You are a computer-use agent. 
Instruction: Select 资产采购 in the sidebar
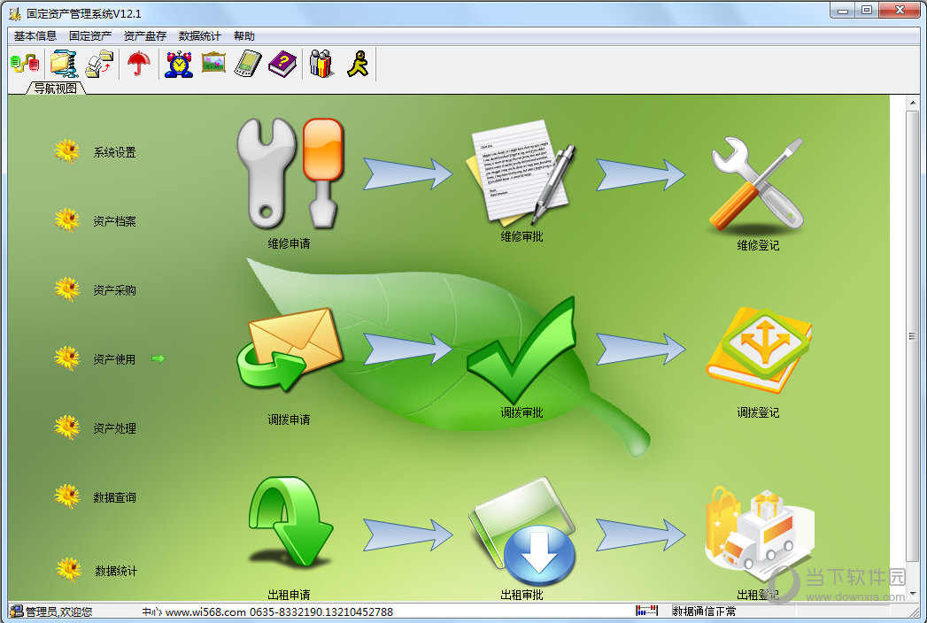115,290
